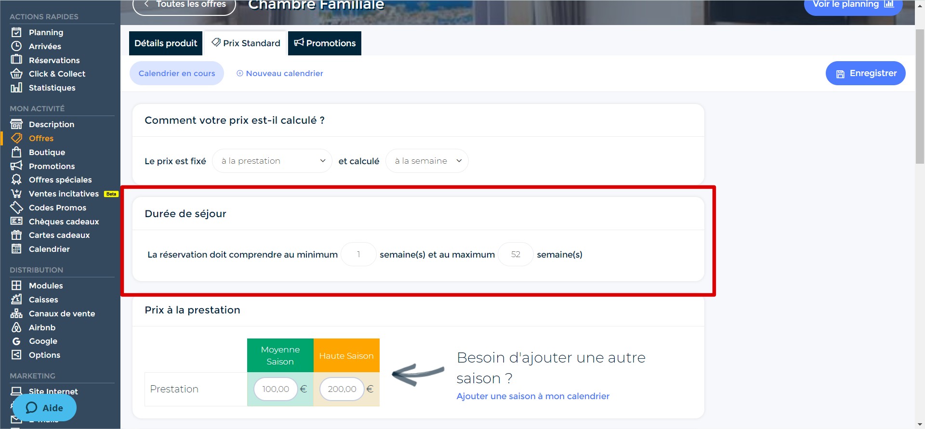Click the Statistiques menu label

(52, 88)
